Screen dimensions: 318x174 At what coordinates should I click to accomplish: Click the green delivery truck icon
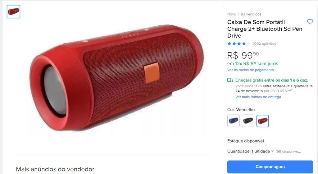pos(230,80)
